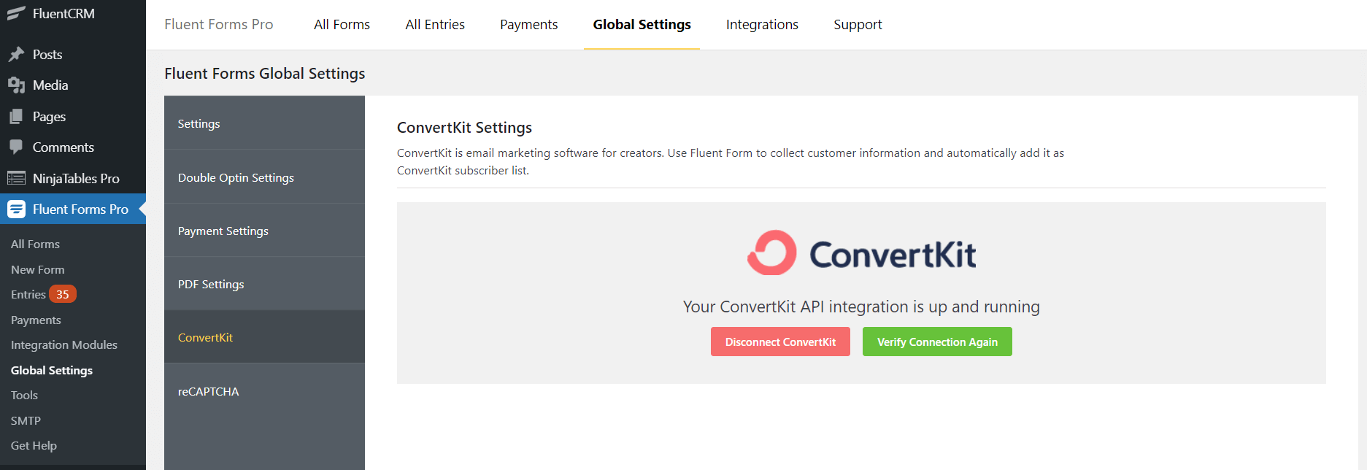This screenshot has width=1367, height=470.
Task: Switch to the Payments top tab
Action: point(528,24)
